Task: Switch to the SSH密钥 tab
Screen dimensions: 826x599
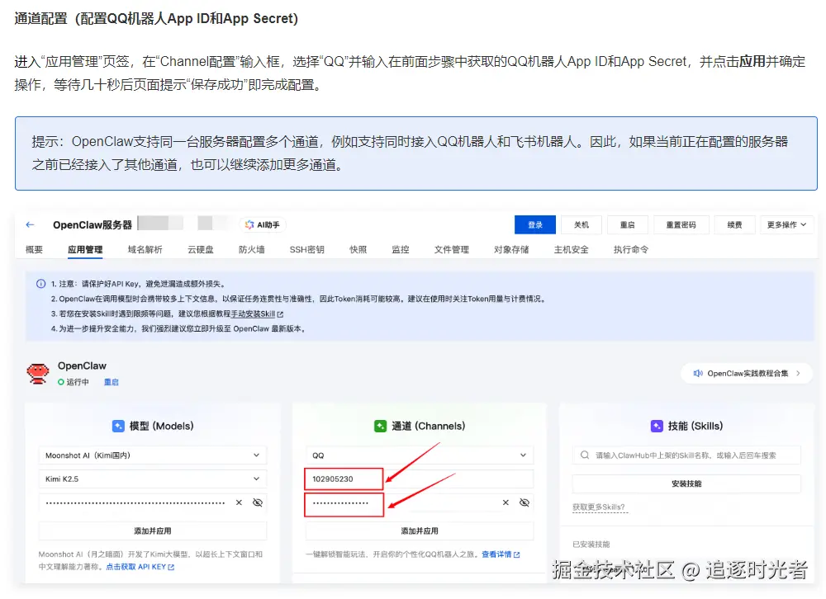Action: (306, 249)
